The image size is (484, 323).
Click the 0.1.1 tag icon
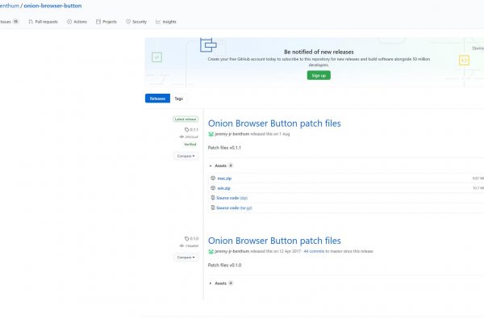point(187,129)
